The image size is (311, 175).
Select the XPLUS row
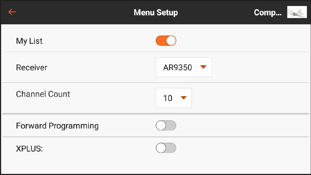pyautogui.click(x=29, y=148)
